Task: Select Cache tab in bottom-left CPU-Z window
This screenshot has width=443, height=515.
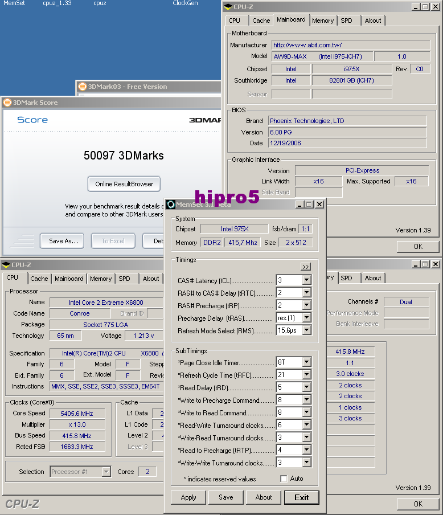Action: (x=39, y=279)
